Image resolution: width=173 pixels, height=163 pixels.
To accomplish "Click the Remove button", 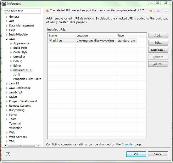I will click(158, 57).
